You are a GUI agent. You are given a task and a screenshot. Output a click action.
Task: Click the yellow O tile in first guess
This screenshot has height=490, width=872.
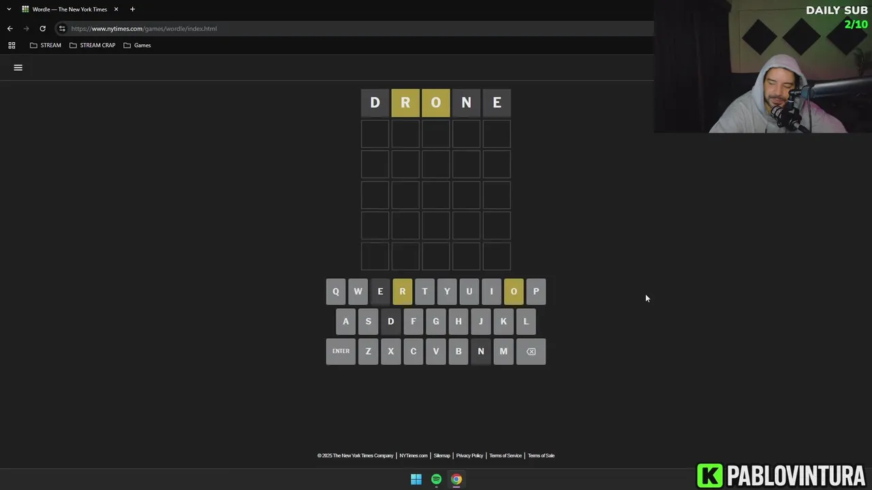coord(436,103)
